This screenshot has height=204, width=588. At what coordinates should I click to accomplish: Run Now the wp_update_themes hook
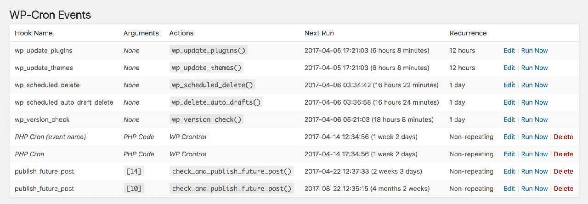(x=534, y=68)
